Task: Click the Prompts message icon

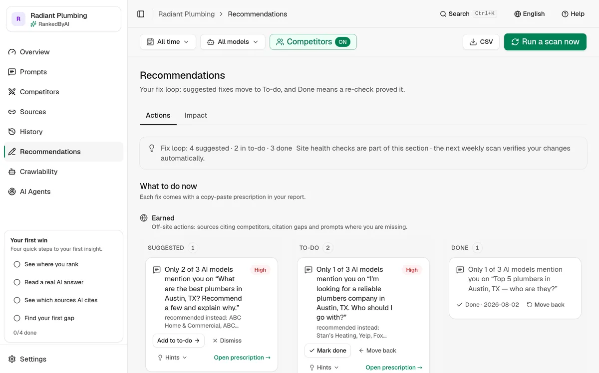Action: click(x=12, y=72)
